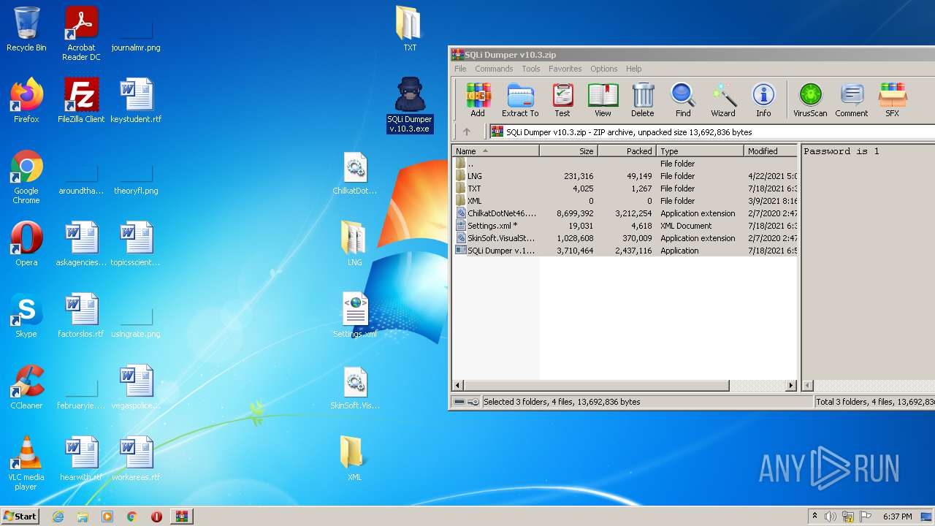
Task: Open Internet Explorer from the taskbar
Action: (58, 517)
